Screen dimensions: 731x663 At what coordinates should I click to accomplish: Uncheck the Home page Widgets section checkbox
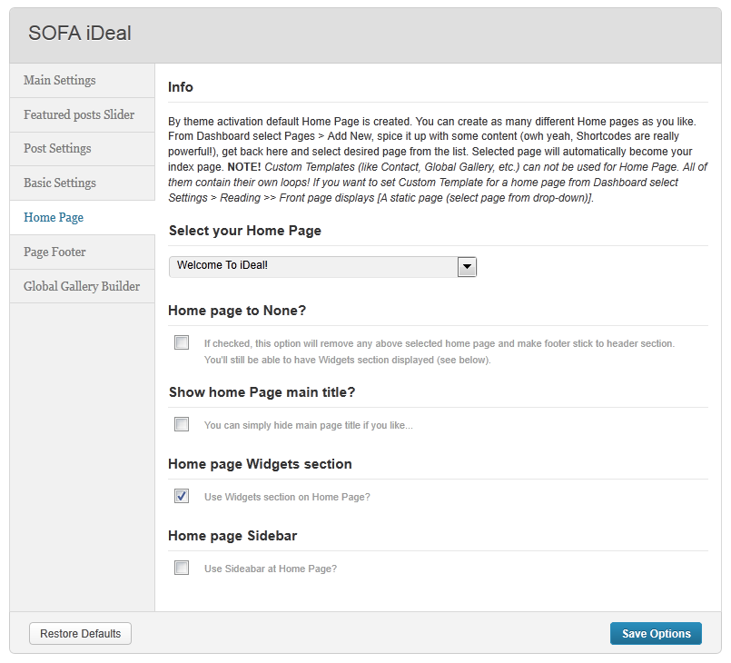click(x=182, y=496)
